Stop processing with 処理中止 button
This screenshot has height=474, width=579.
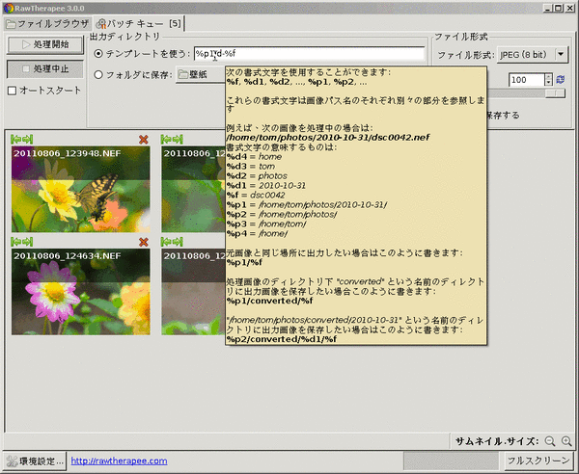coord(45,69)
